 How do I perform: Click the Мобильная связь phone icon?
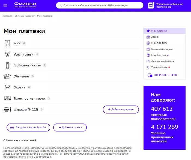[7, 65]
